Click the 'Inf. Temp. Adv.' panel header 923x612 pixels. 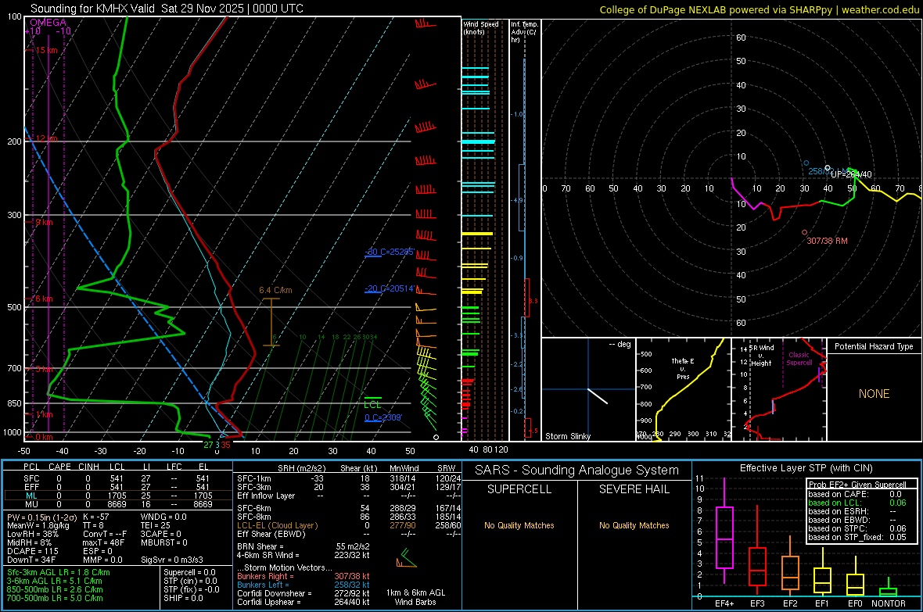tap(524, 32)
